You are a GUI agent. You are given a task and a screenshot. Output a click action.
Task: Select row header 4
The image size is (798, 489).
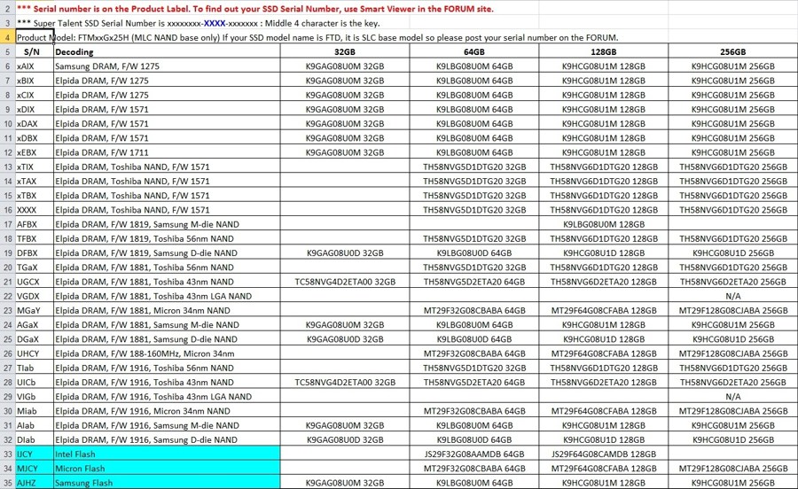(8, 37)
